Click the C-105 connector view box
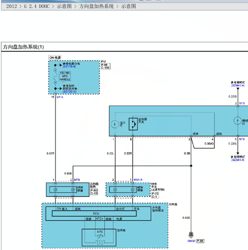Screen dimensions: 248x250 point(105,68)
